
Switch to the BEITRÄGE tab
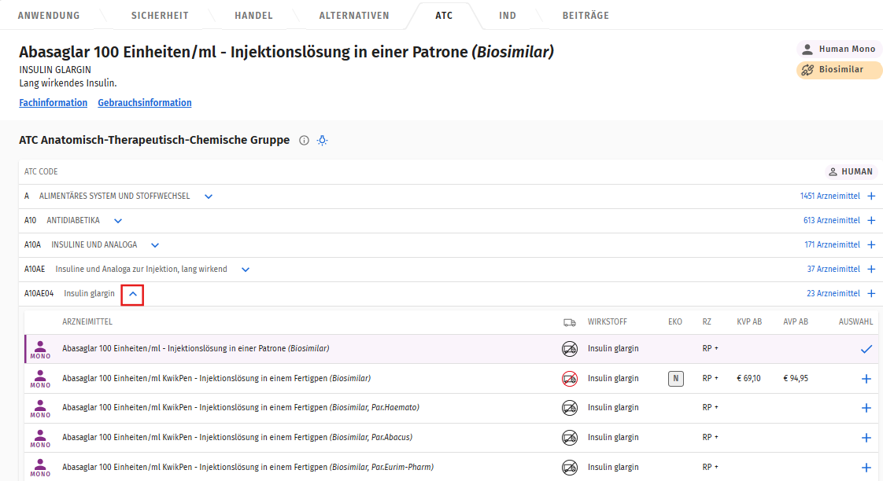coord(586,15)
